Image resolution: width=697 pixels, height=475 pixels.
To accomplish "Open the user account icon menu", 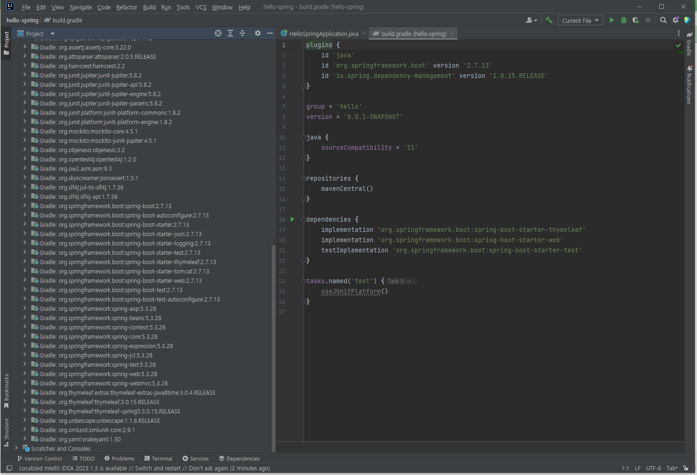I will point(531,20).
